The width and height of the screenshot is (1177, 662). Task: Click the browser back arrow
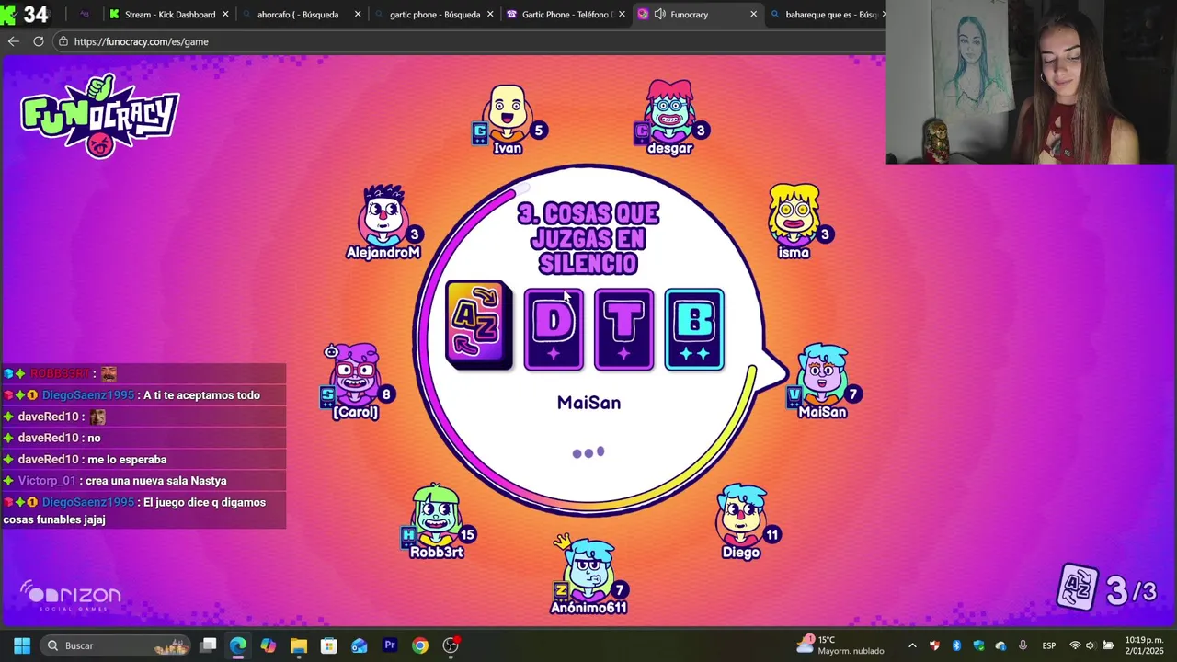(13, 41)
